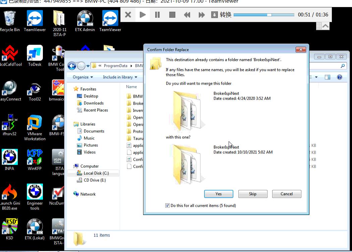The width and height of the screenshot is (352, 252).
Task: Click Yes to merge the folder
Action: pyautogui.click(x=219, y=194)
